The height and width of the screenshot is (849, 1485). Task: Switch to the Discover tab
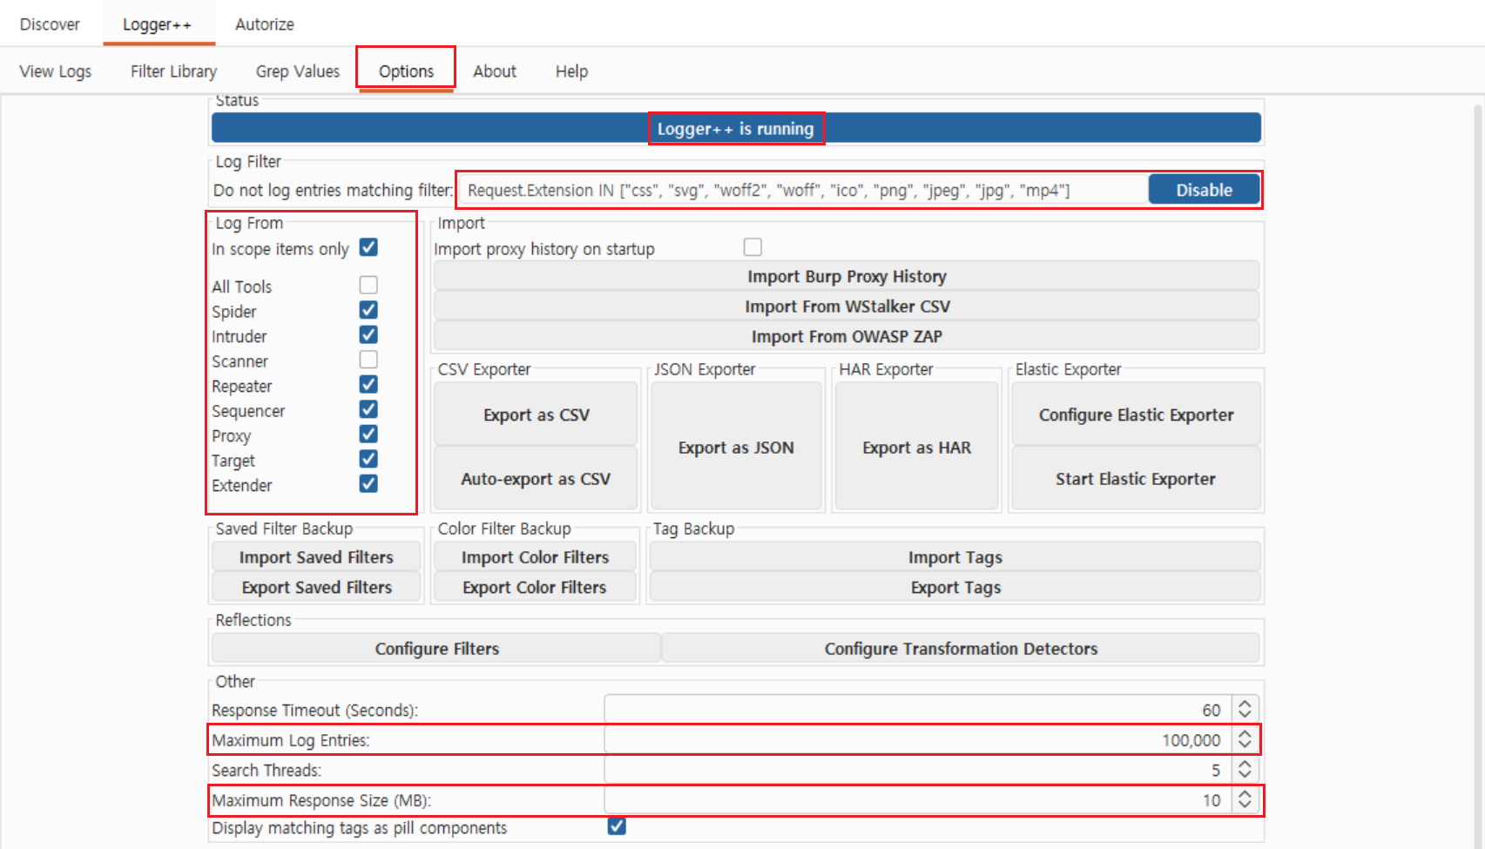pos(50,24)
